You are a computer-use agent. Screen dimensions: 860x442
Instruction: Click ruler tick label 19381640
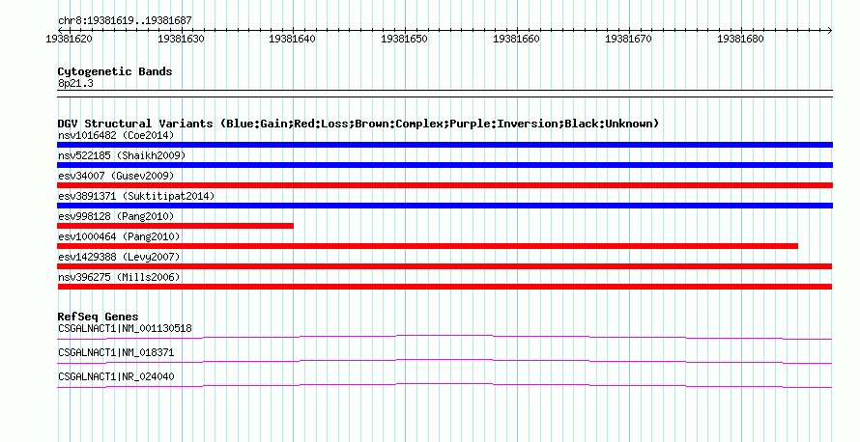(x=293, y=39)
